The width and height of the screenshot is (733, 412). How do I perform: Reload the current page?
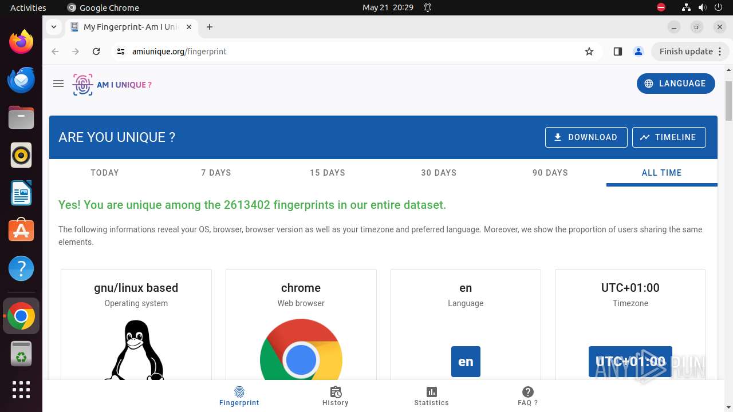coord(96,51)
